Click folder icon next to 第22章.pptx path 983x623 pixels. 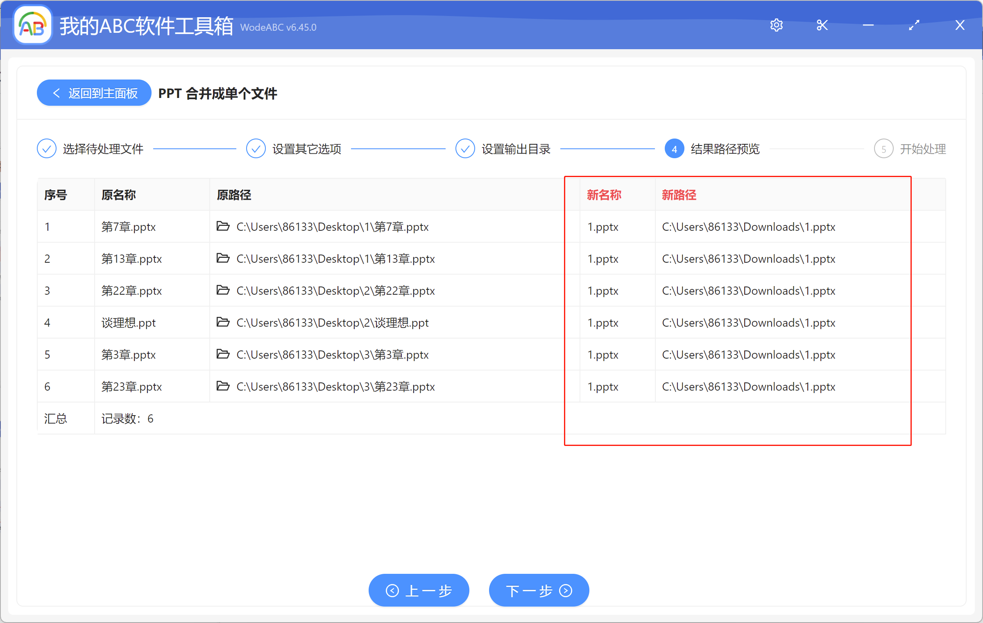(223, 290)
